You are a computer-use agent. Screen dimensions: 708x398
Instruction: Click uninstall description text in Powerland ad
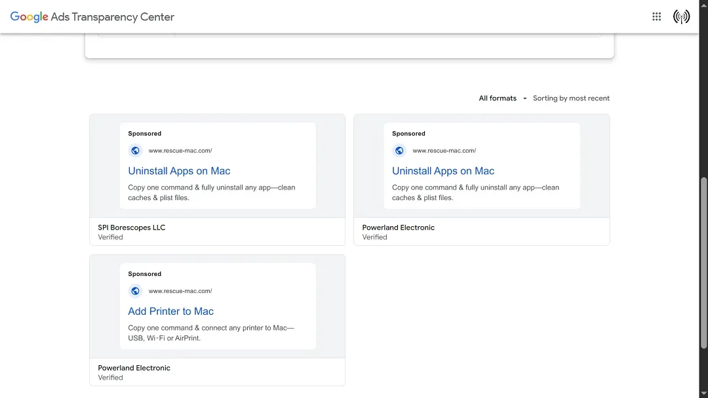tap(475, 193)
